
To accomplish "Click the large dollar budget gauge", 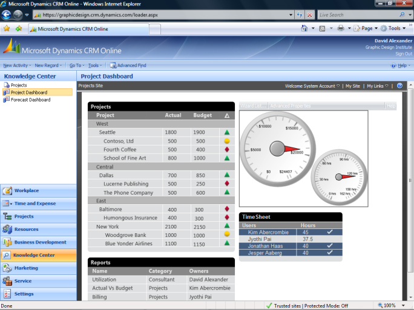I will click(277, 149).
